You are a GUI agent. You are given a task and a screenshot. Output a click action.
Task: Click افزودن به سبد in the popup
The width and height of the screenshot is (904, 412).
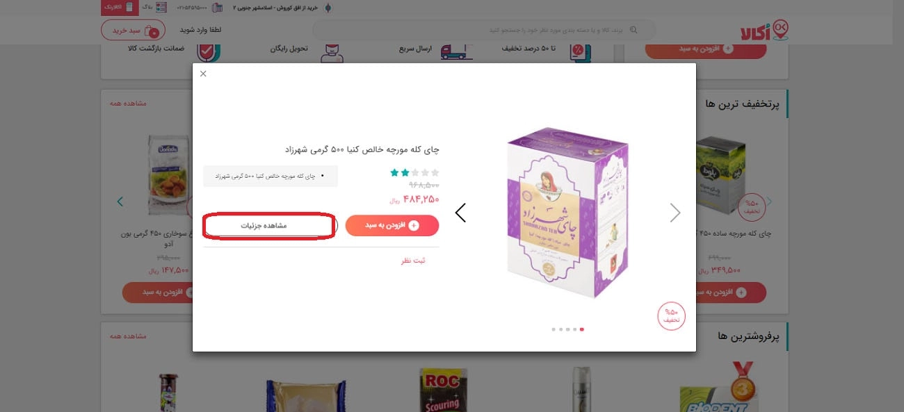(x=392, y=225)
